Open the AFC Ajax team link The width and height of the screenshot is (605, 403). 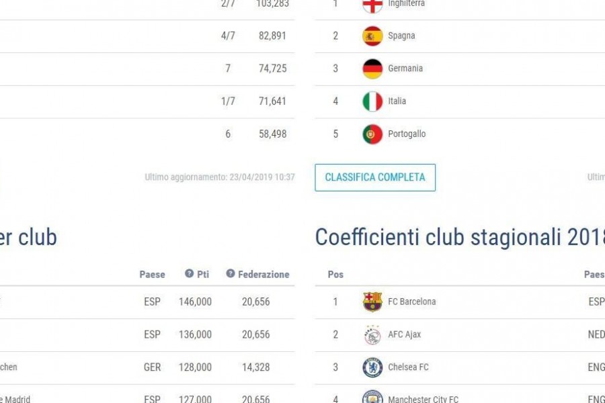405,334
